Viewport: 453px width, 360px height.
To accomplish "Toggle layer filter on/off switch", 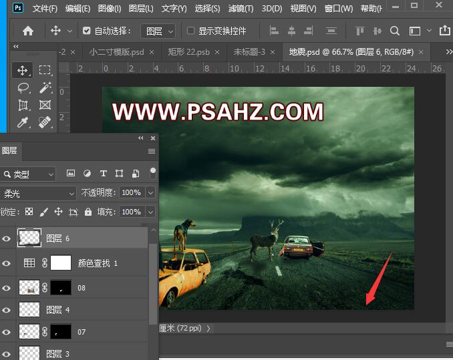I will point(153,174).
